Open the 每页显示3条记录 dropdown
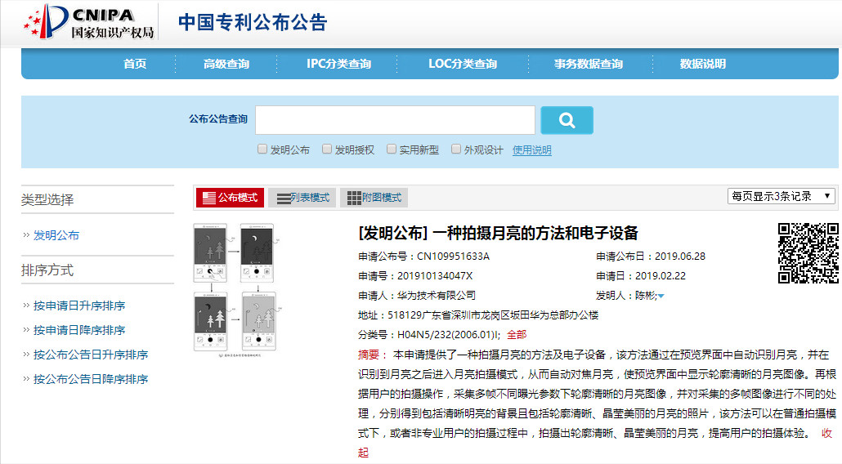The width and height of the screenshot is (842, 464). click(x=781, y=196)
